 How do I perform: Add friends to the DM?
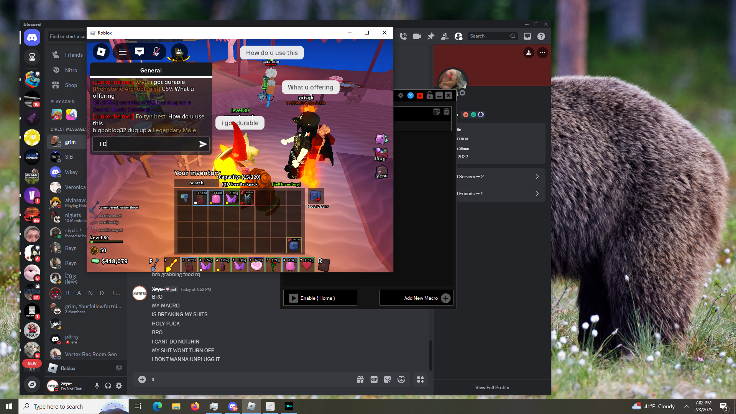[x=445, y=36]
